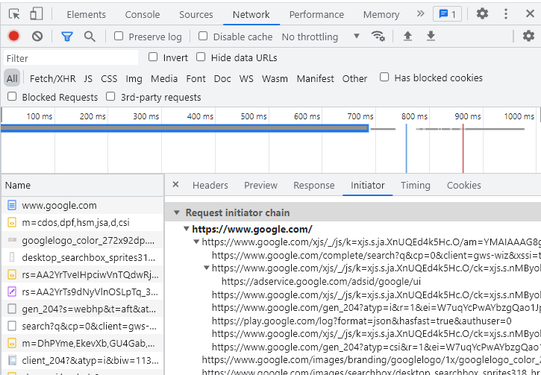541x375 pixels.
Task: Open network conditions wifi icon
Action: 378,36
